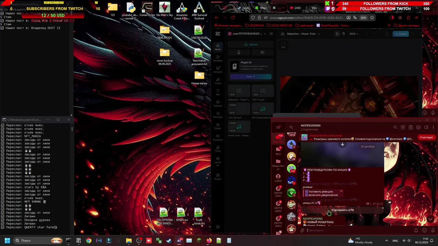Click the Публикация message input field
438x246 pixels.
click(359, 230)
